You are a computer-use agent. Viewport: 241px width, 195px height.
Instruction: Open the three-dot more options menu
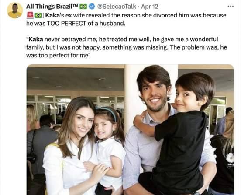[231, 6]
